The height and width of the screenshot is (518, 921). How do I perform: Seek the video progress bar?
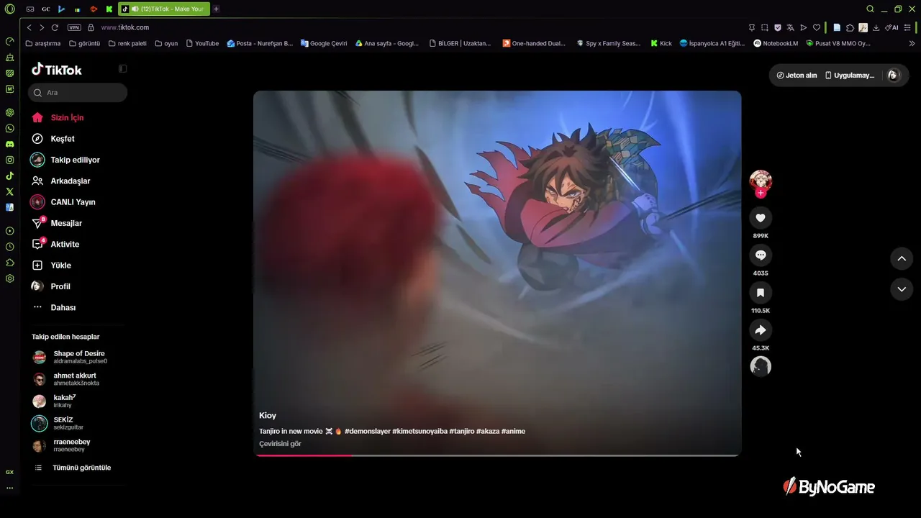point(497,455)
